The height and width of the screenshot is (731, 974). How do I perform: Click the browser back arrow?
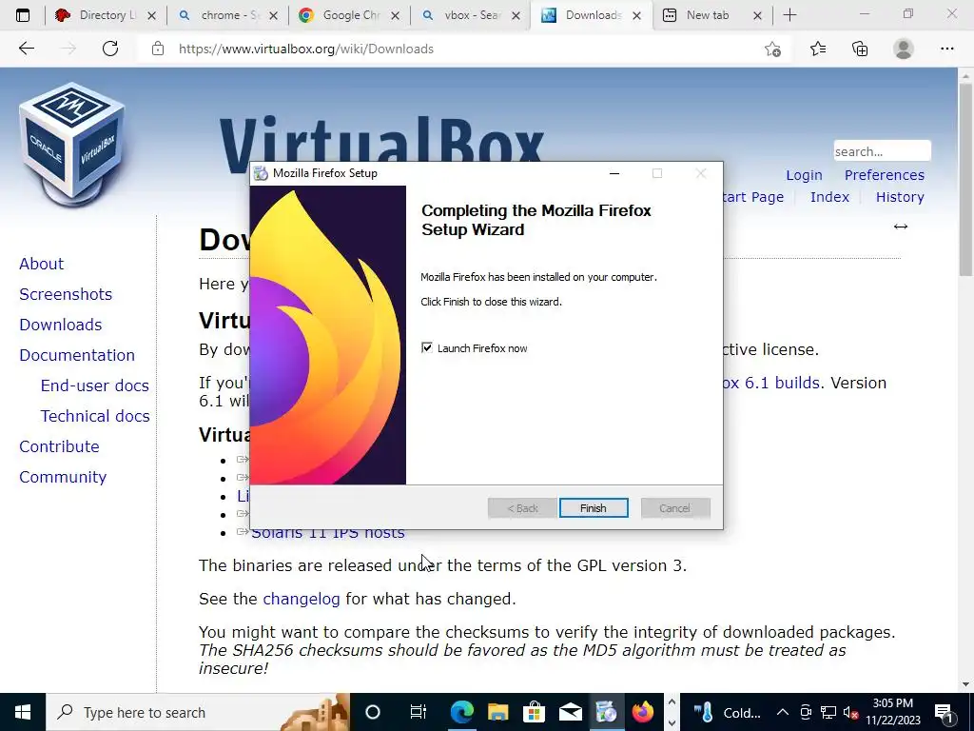tap(26, 49)
